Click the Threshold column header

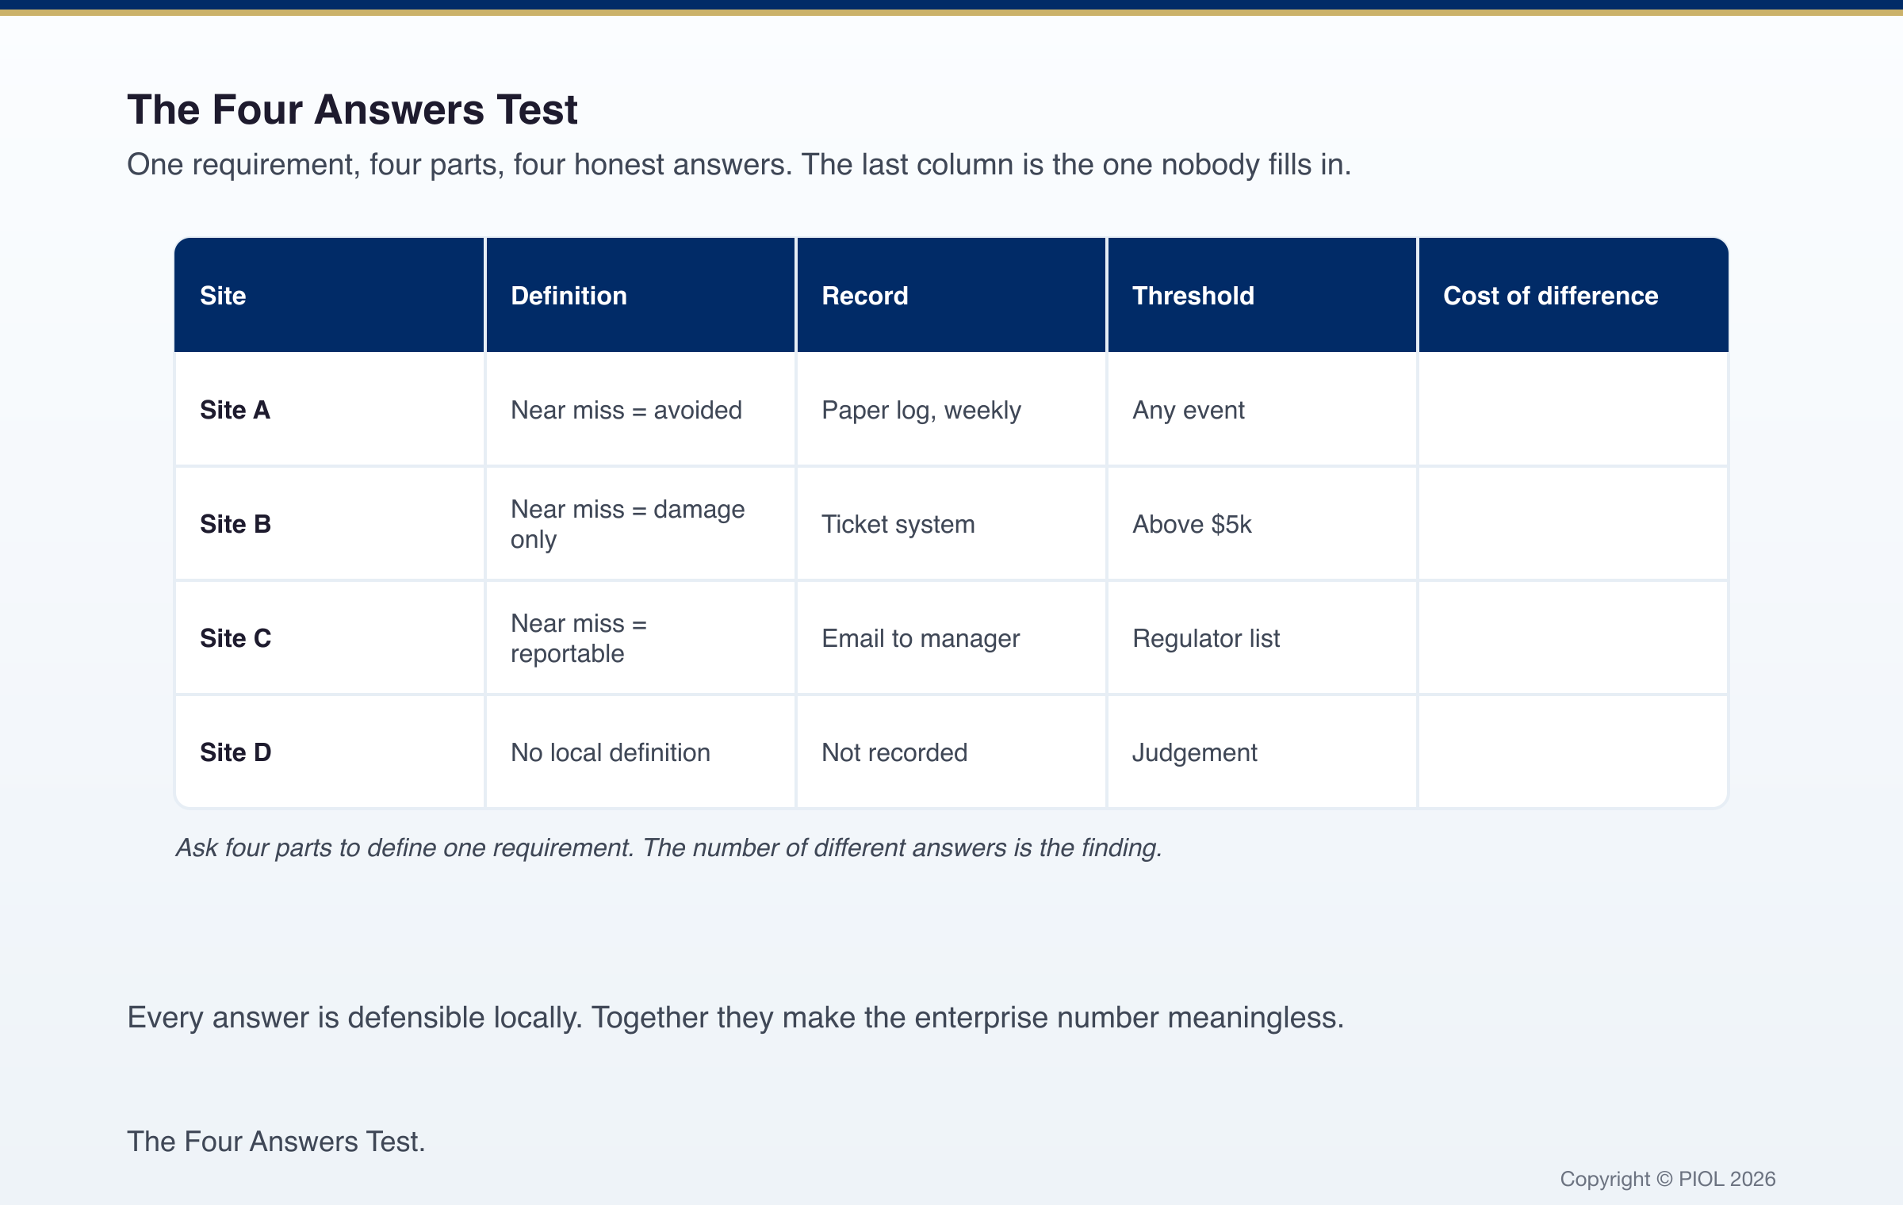(x=1262, y=295)
